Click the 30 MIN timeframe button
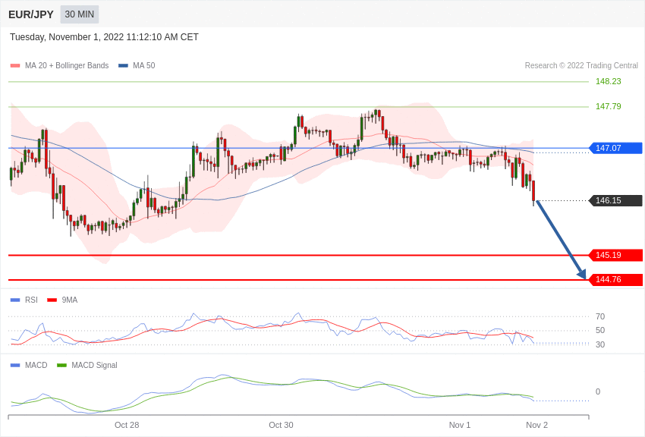Screen dimensions: 645x437 pyautogui.click(x=80, y=14)
